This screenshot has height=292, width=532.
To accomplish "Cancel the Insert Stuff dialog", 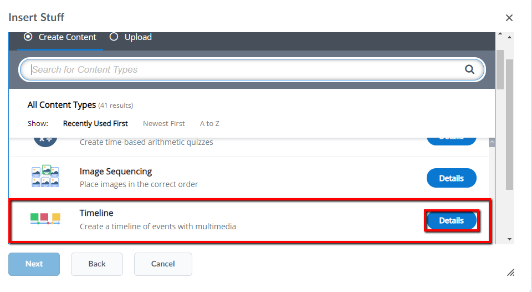I will pyautogui.click(x=163, y=264).
